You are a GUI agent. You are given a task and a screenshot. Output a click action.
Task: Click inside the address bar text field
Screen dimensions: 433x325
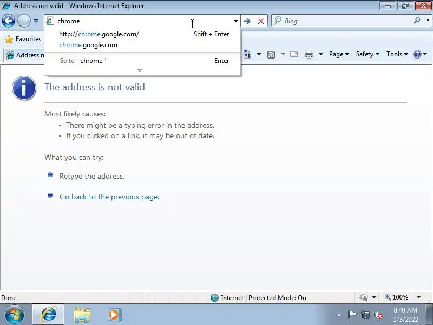pyautogui.click(x=143, y=21)
